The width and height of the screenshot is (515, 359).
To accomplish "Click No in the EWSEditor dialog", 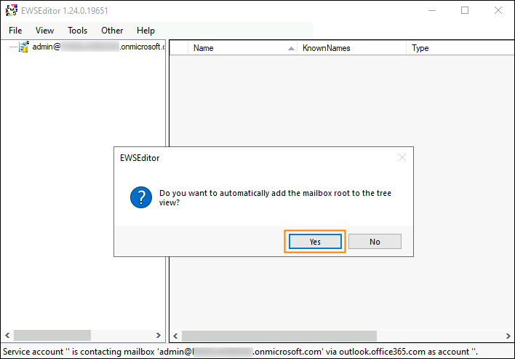I will click(x=375, y=242).
